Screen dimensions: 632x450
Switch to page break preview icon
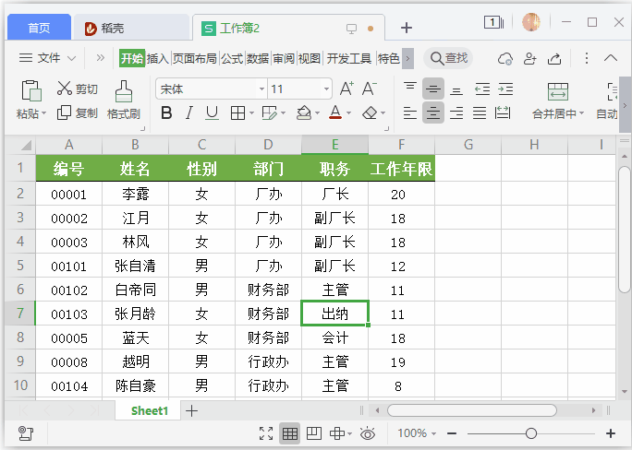314,433
